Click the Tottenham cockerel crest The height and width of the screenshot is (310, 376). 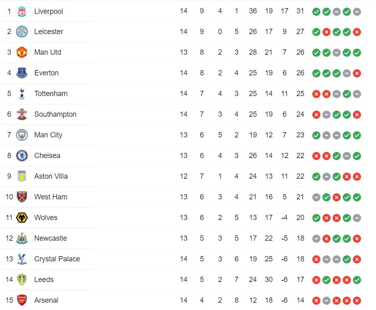(22, 94)
